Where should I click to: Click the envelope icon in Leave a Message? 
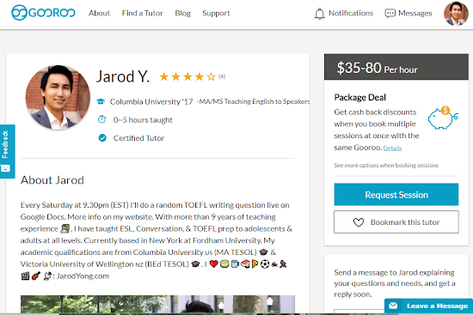(393, 306)
